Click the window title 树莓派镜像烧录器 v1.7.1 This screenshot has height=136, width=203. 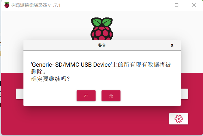(36, 5)
